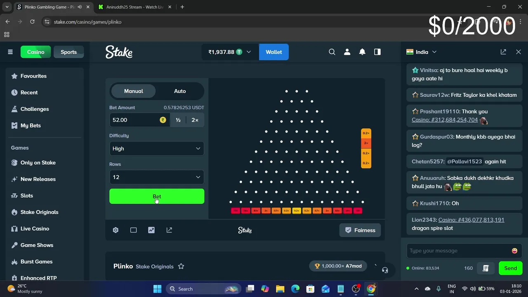This screenshot has width=528, height=297.
Task: Open a new browser tab
Action: [x=182, y=7]
